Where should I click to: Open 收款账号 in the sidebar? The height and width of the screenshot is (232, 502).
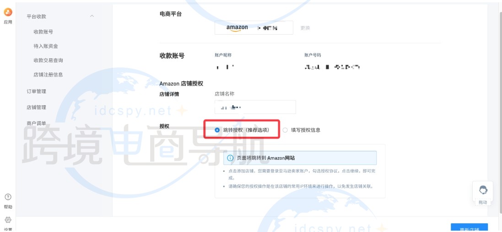tap(43, 32)
